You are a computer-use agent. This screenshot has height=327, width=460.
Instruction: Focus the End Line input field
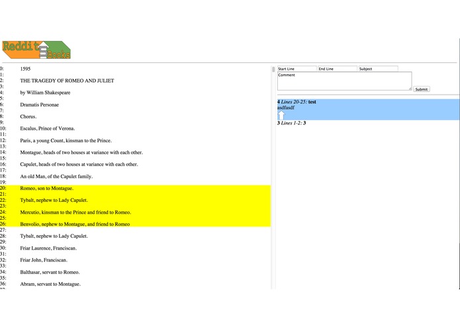338,69
